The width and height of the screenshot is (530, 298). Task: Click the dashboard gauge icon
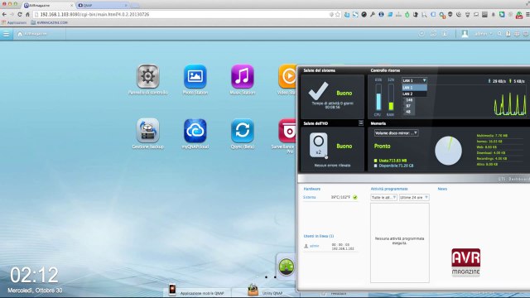[286, 267]
